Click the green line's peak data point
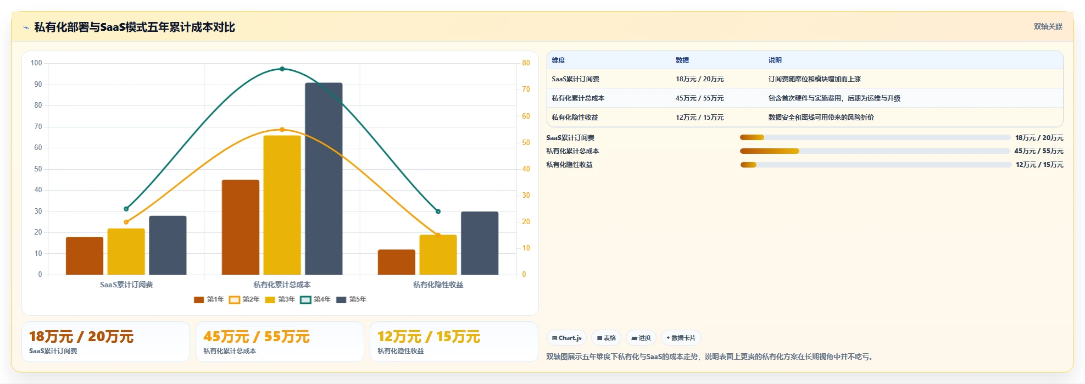This screenshot has width=1085, height=384. [x=282, y=69]
